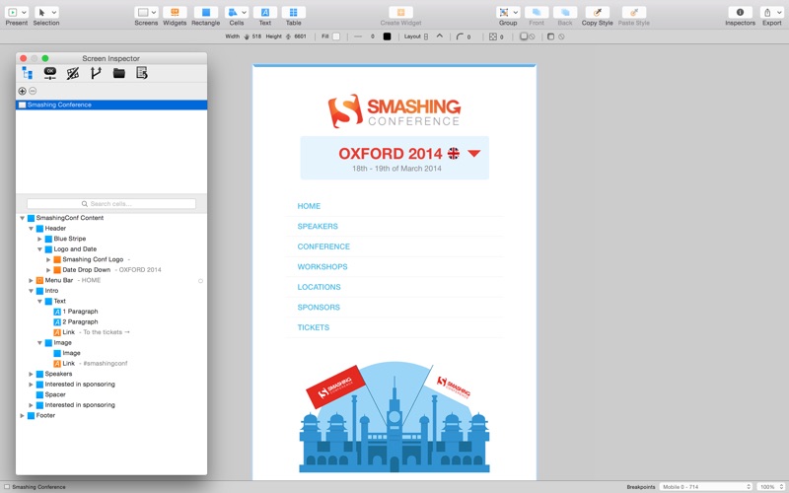Open the Export dropdown arrow
Screen dimensions: 789x493
pyautogui.click(x=779, y=12)
